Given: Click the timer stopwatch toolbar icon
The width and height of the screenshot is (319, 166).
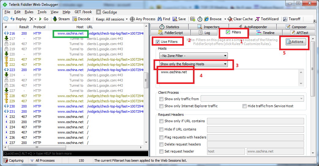Looking at the screenshot, I should point(200,19).
